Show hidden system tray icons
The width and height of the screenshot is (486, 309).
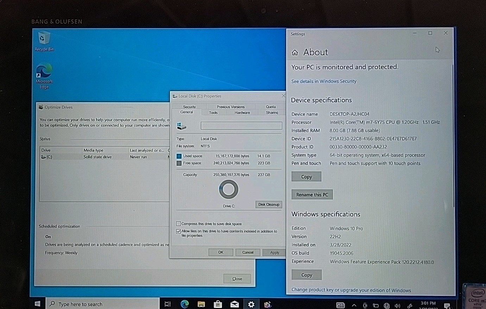pos(354,305)
